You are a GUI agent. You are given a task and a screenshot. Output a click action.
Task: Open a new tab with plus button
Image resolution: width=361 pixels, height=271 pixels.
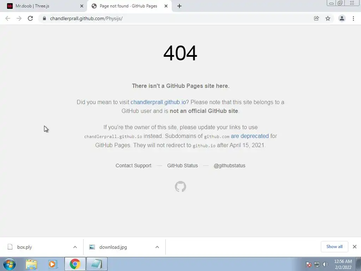pos(179,6)
